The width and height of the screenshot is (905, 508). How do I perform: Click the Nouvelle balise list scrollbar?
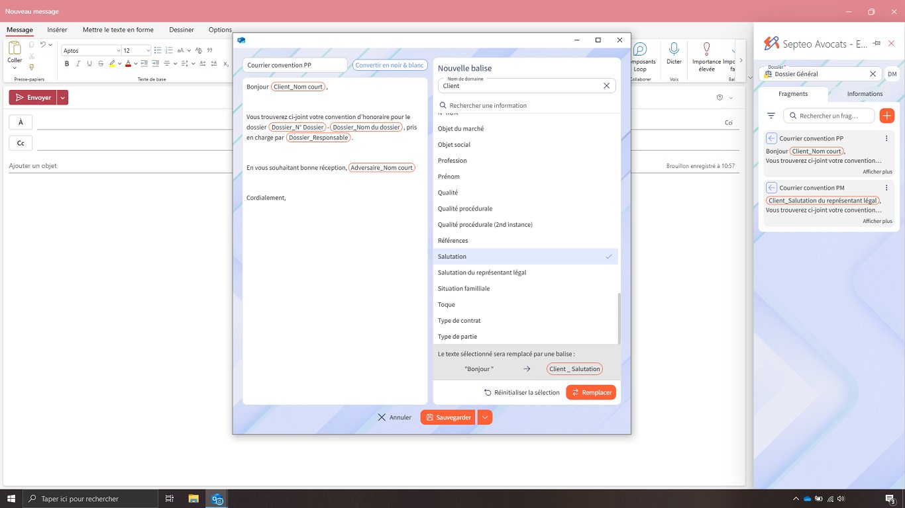[619, 317]
